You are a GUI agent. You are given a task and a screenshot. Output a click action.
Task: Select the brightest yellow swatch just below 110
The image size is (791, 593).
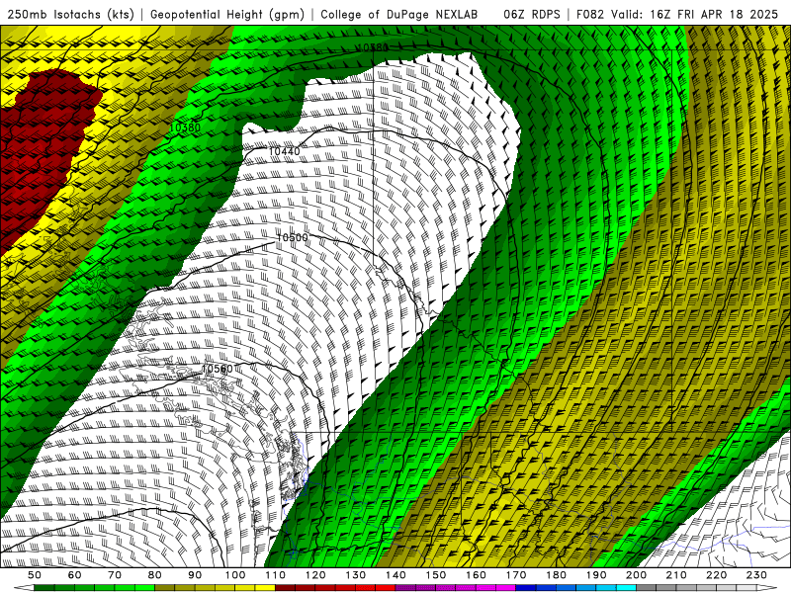[x=265, y=588]
